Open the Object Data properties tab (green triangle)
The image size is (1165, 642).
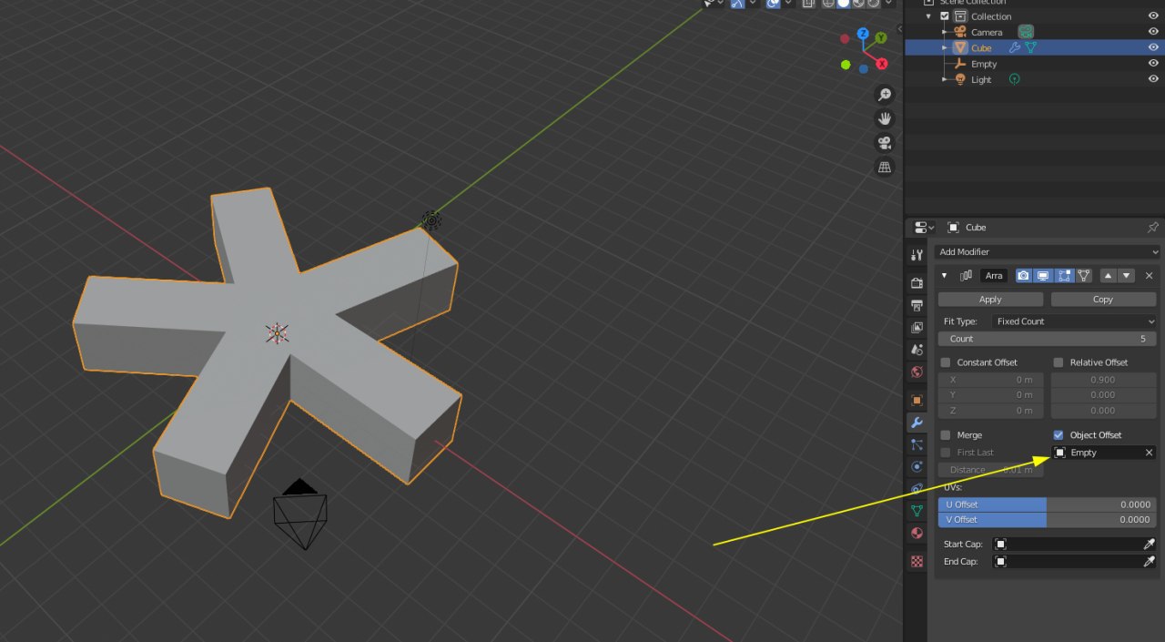click(917, 511)
